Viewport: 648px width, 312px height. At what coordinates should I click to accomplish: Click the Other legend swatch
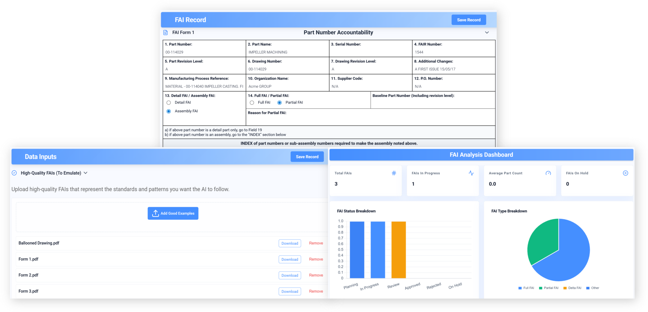pyautogui.click(x=588, y=288)
